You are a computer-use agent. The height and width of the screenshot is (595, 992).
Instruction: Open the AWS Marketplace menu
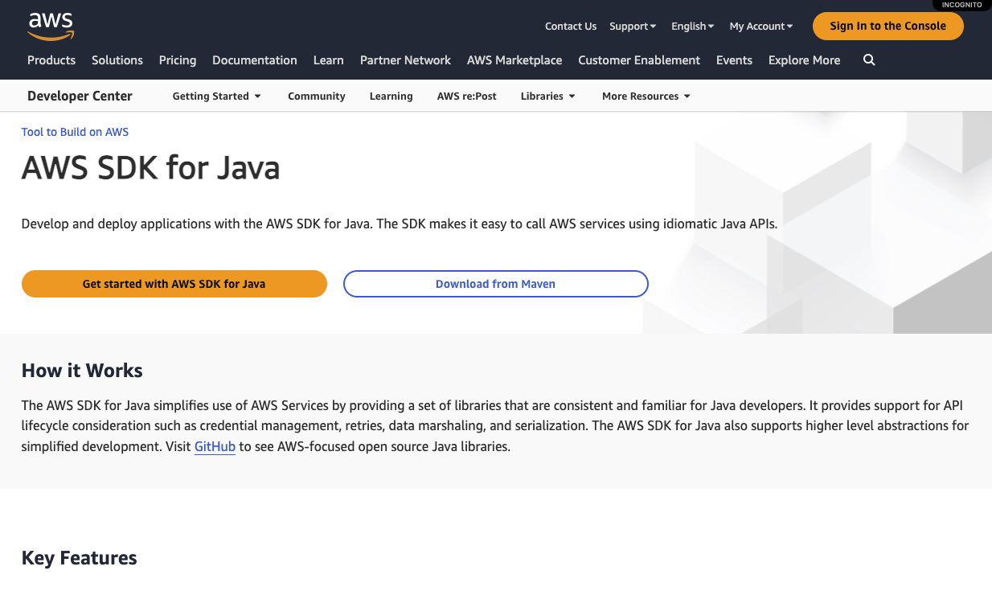(x=514, y=60)
